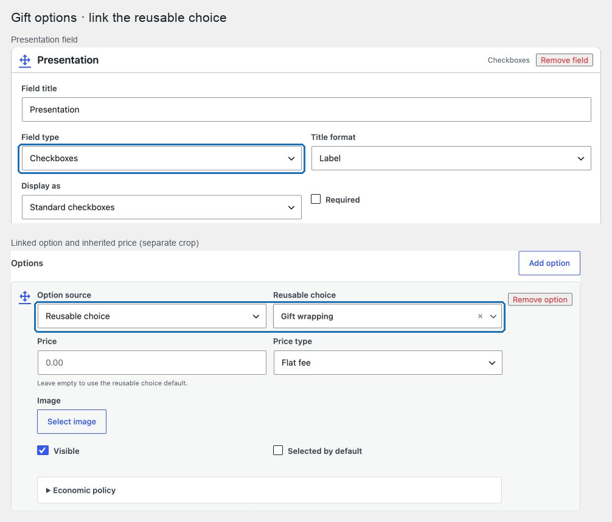The image size is (612, 522).
Task: Focus the Field title input
Action: pos(307,110)
